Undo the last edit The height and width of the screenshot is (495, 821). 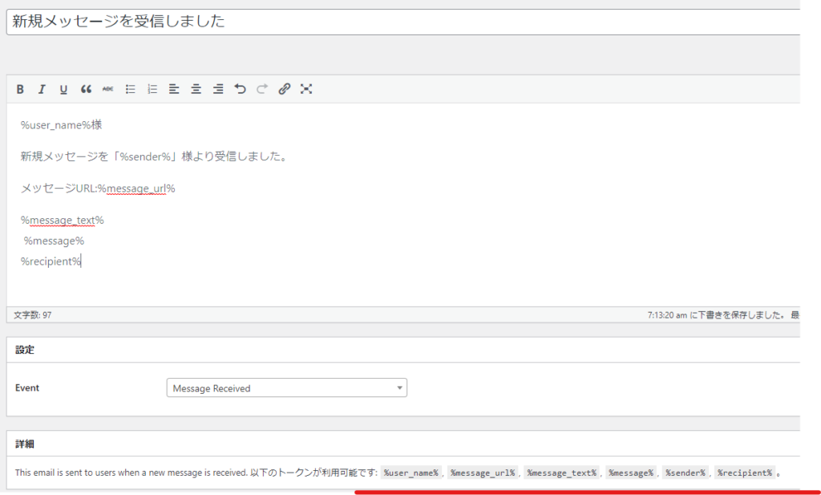click(x=240, y=89)
